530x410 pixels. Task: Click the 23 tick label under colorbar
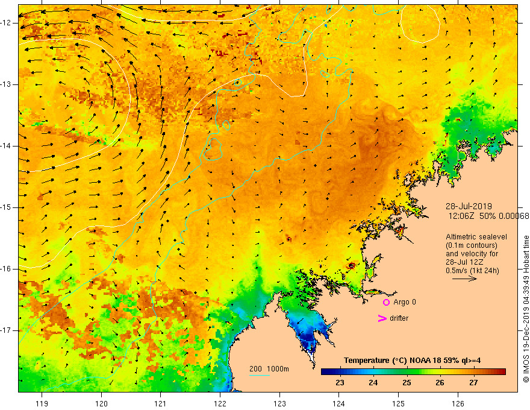(x=340, y=383)
